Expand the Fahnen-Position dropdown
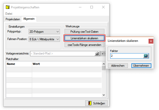Image resolution: width=159 pixels, height=110 pixels. click(57, 39)
